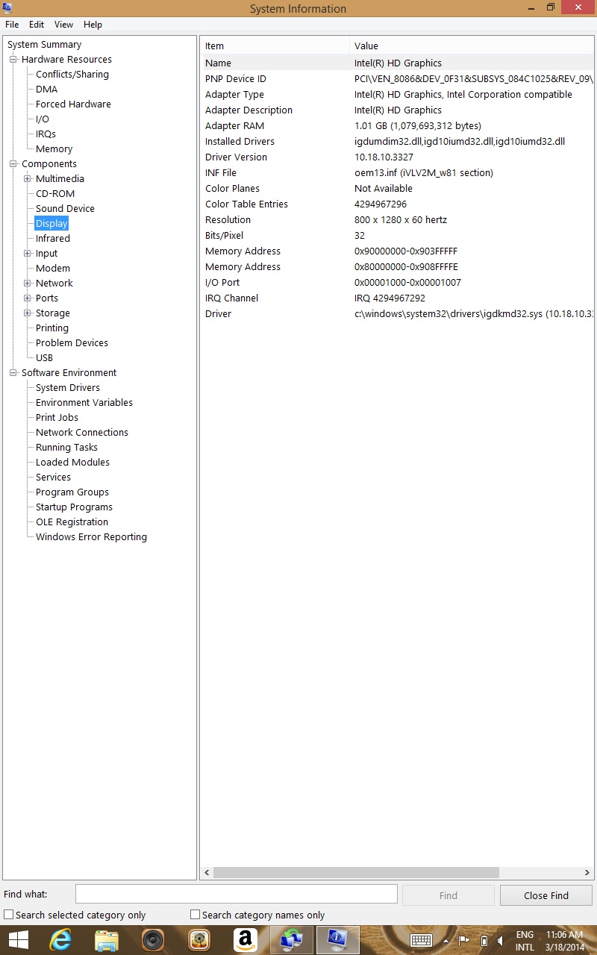Enable Search selected category only checkbox
Screen dimensions: 597x955
click(x=9, y=915)
